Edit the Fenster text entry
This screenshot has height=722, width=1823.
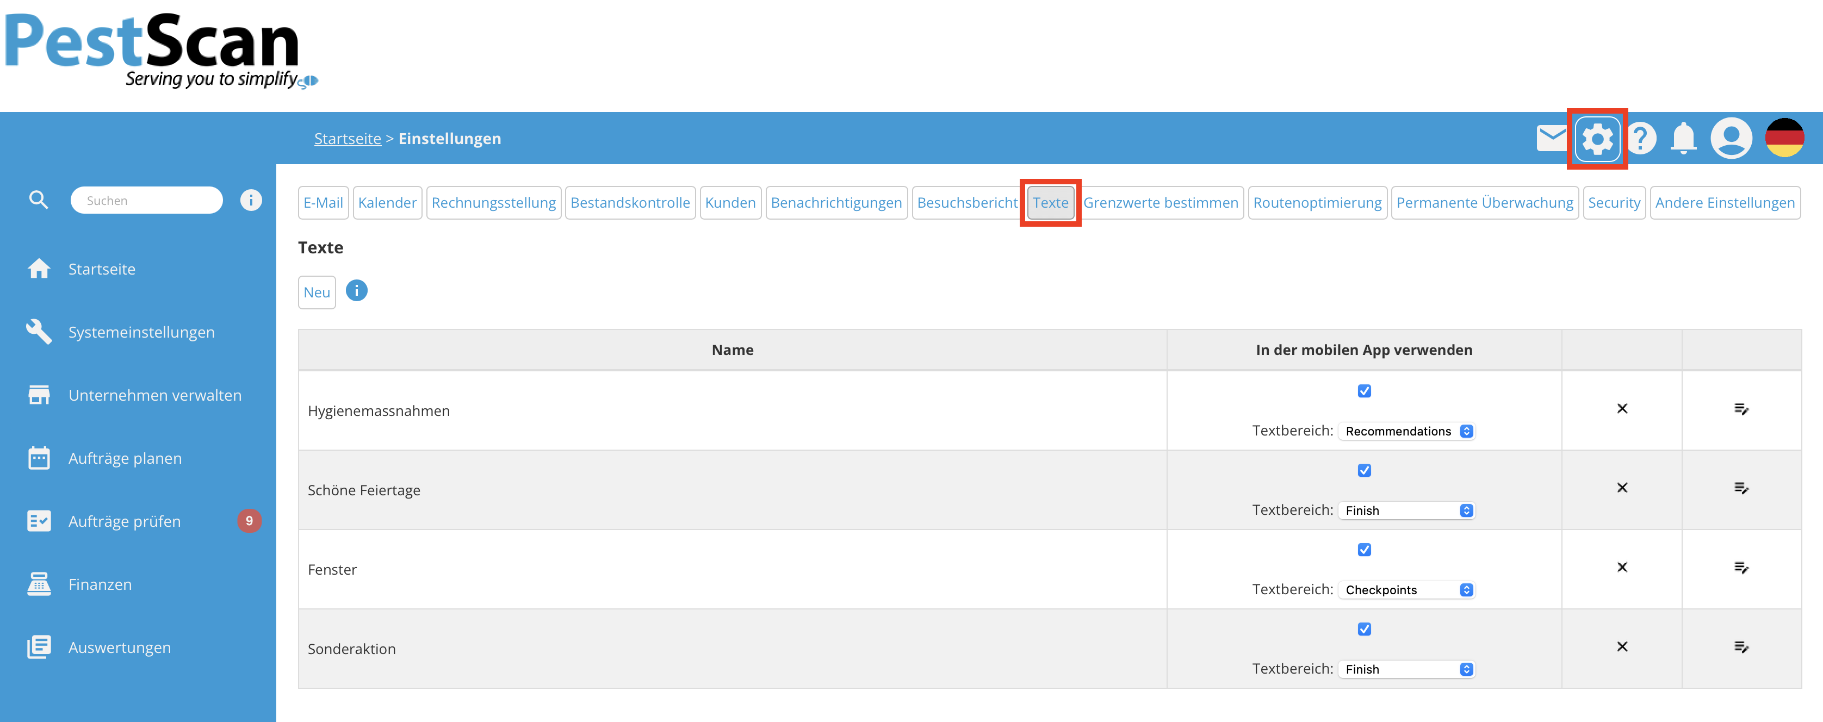click(1741, 568)
